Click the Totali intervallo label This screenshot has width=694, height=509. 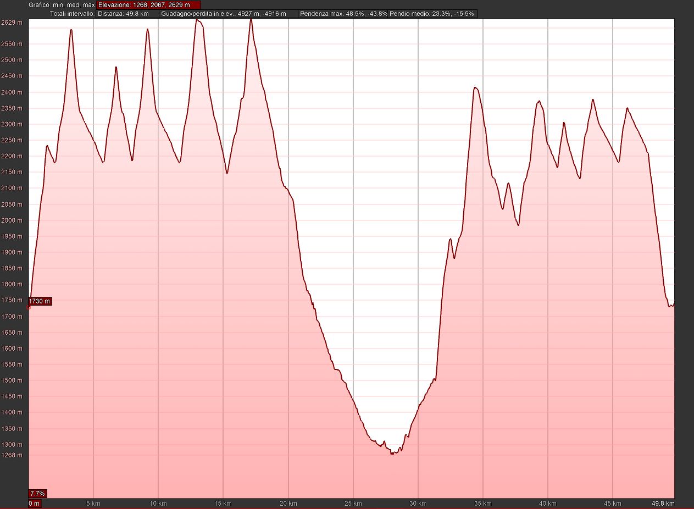click(72, 14)
